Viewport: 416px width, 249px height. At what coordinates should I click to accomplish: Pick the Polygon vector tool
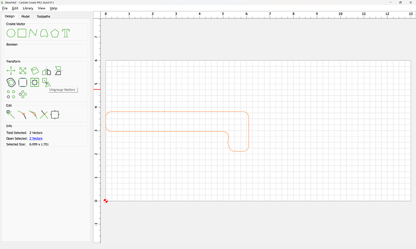point(55,33)
